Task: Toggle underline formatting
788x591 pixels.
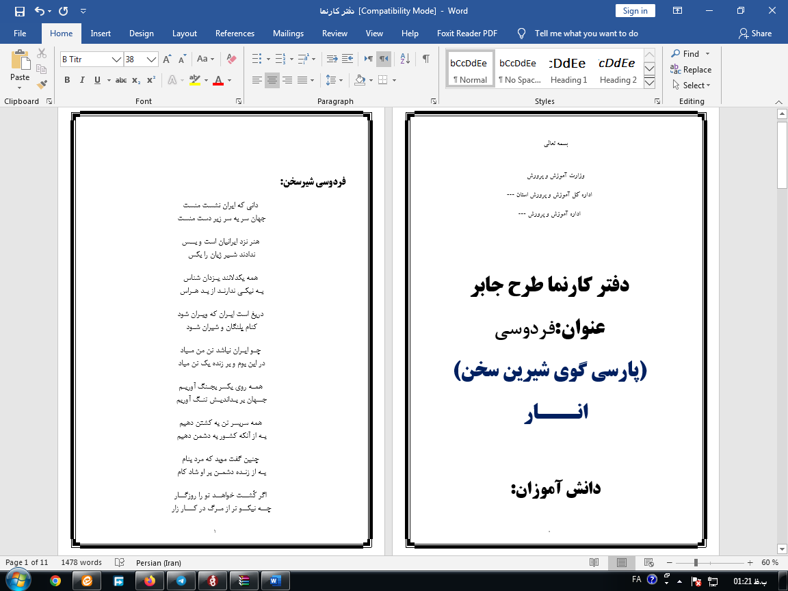Action: 97,80
